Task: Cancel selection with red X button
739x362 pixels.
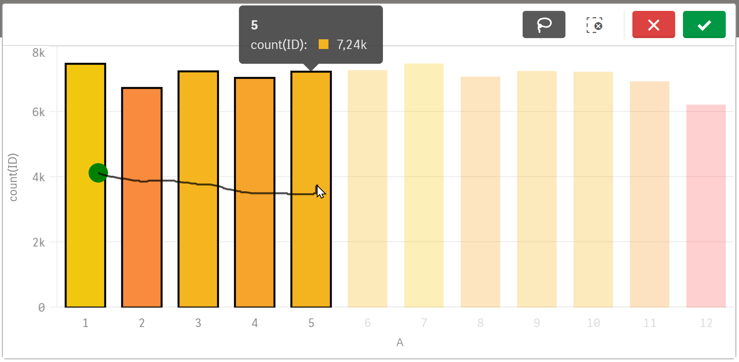Action: pos(653,25)
